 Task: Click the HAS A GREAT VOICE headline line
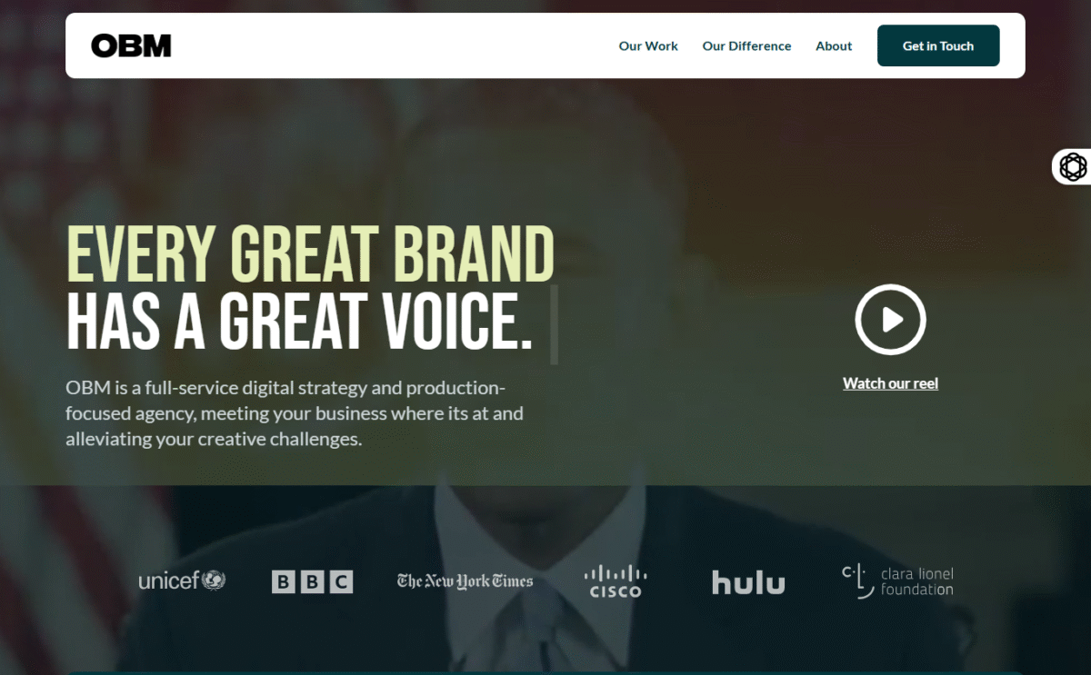coord(299,323)
